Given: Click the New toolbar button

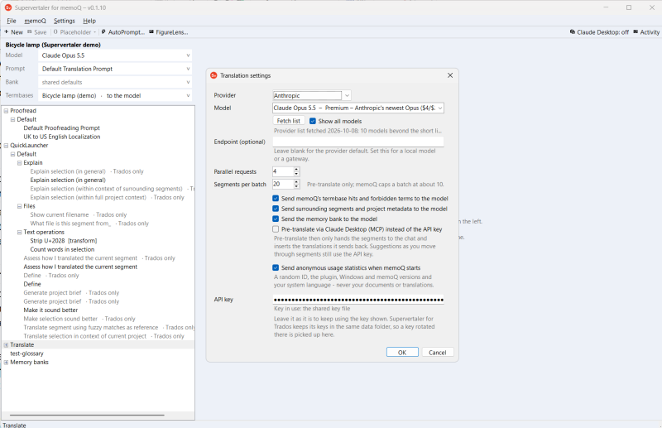Looking at the screenshot, I should (x=13, y=32).
